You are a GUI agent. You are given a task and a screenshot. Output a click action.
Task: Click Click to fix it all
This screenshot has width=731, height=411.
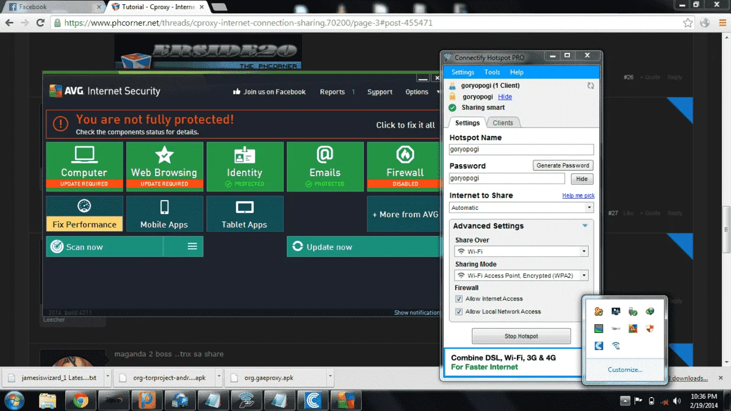coord(405,125)
